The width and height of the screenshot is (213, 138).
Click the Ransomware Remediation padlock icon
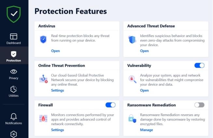(132, 118)
